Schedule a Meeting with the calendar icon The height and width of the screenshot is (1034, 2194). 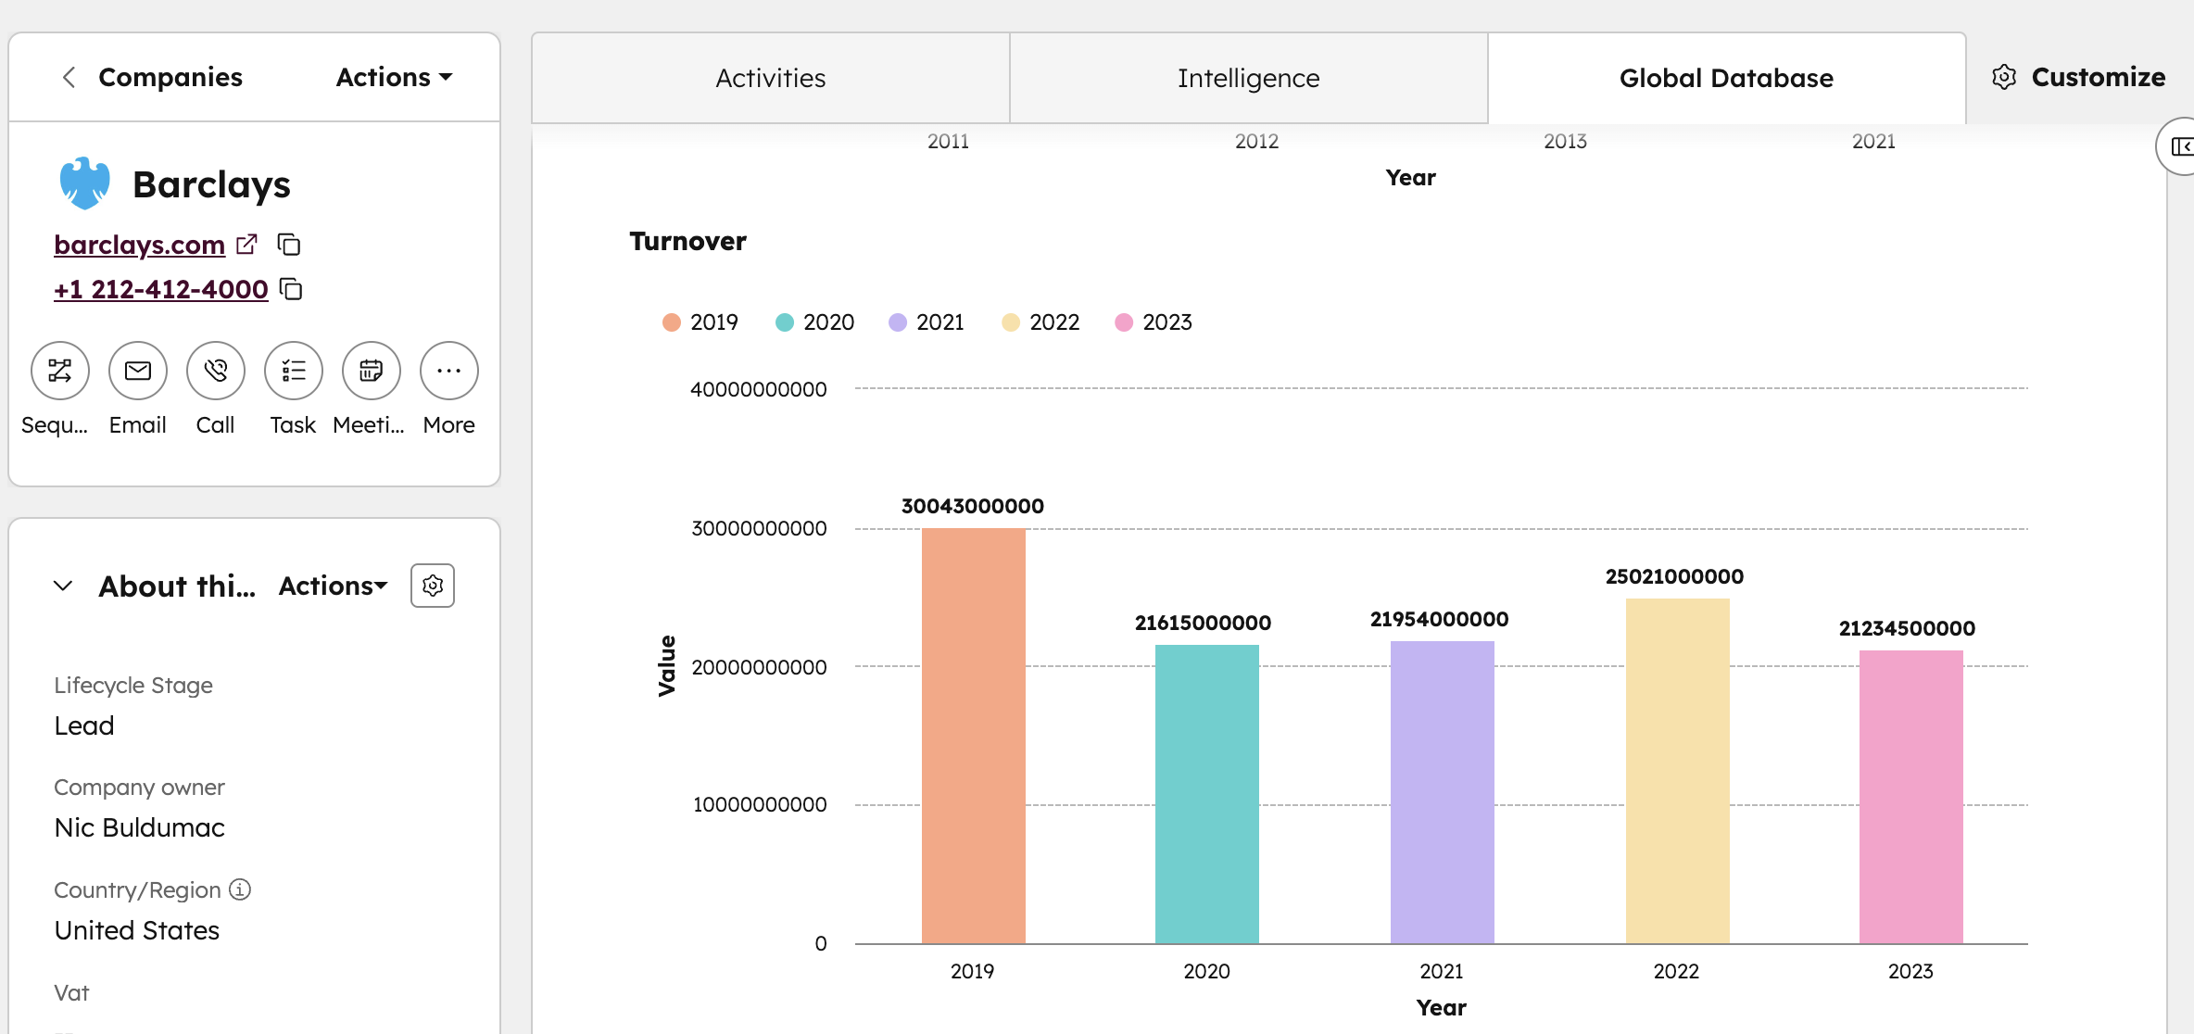[372, 371]
